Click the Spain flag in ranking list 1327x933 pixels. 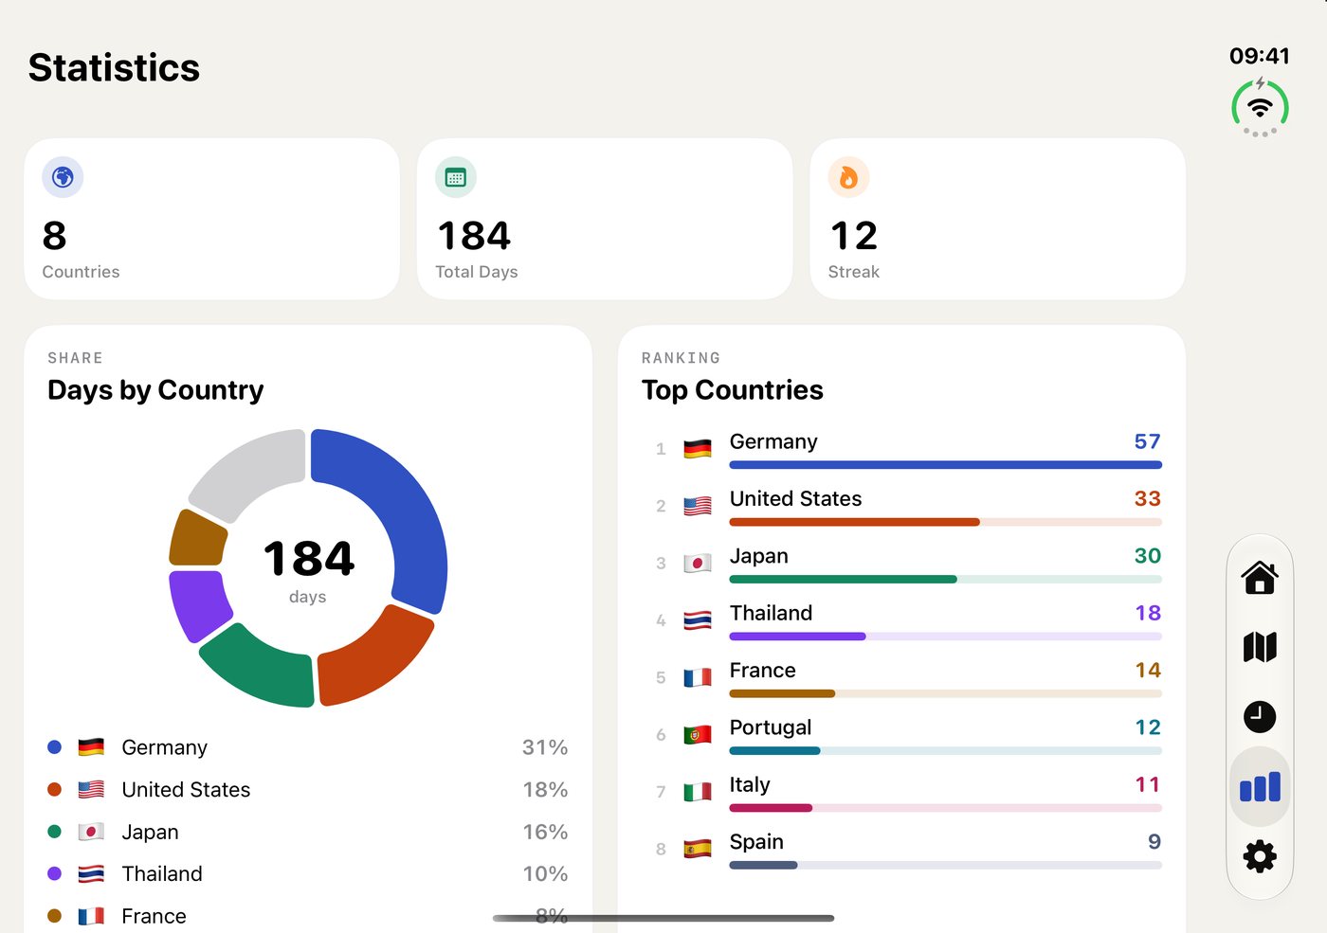pyautogui.click(x=698, y=849)
